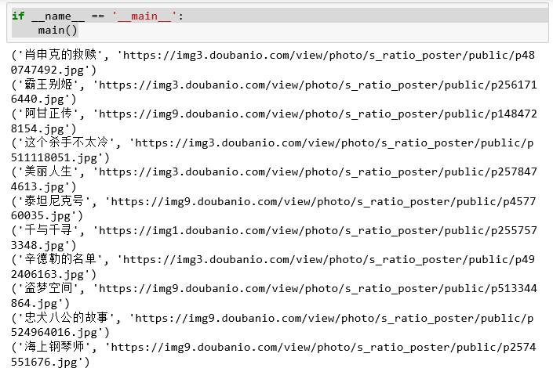Viewport: 553px width, 368px height.
Task: Click the img9 URL after 海上钢琴师
Action: 323,348
